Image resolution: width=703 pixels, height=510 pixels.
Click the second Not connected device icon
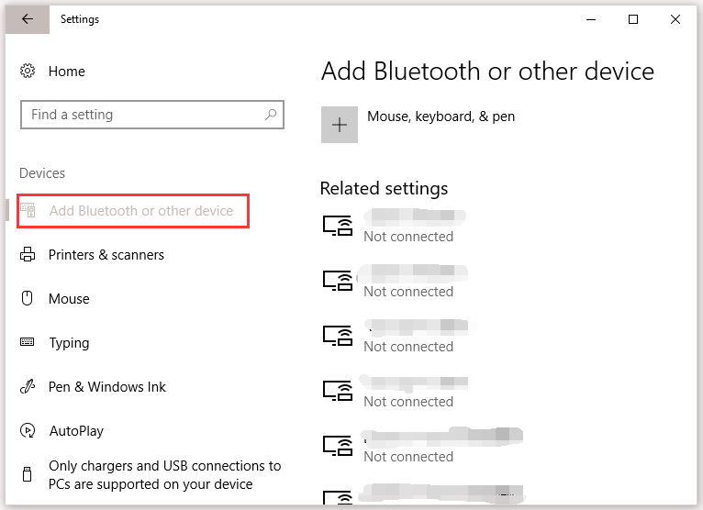pyautogui.click(x=338, y=281)
